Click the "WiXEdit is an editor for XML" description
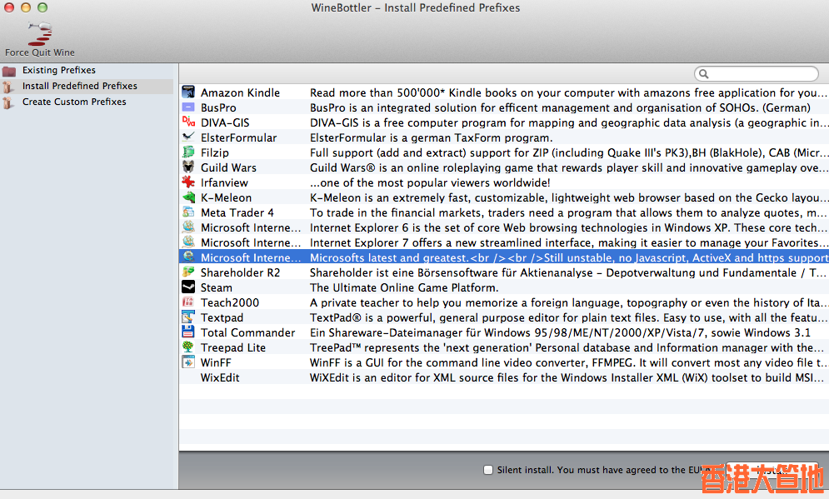 coord(567,377)
